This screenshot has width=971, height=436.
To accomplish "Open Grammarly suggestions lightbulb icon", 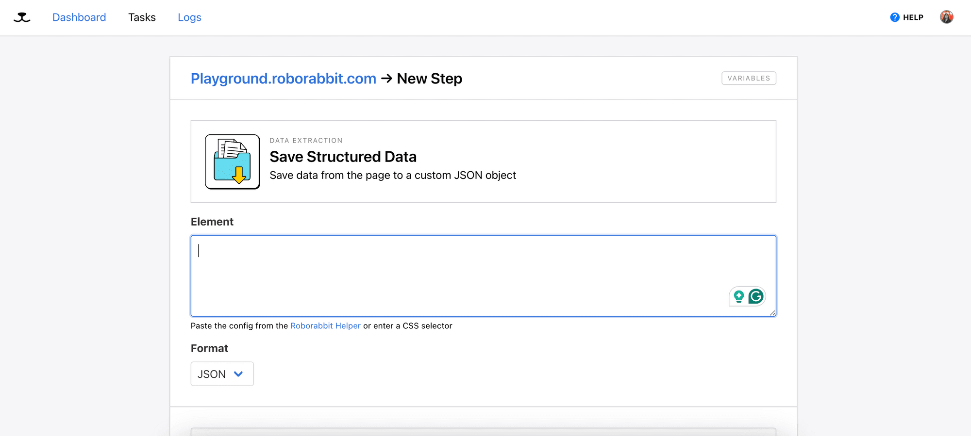I will (x=738, y=296).
